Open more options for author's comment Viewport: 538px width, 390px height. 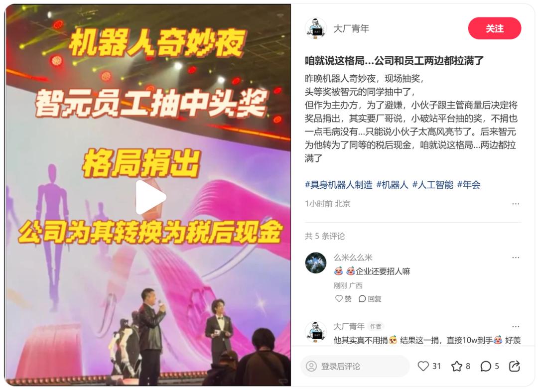(x=516, y=326)
